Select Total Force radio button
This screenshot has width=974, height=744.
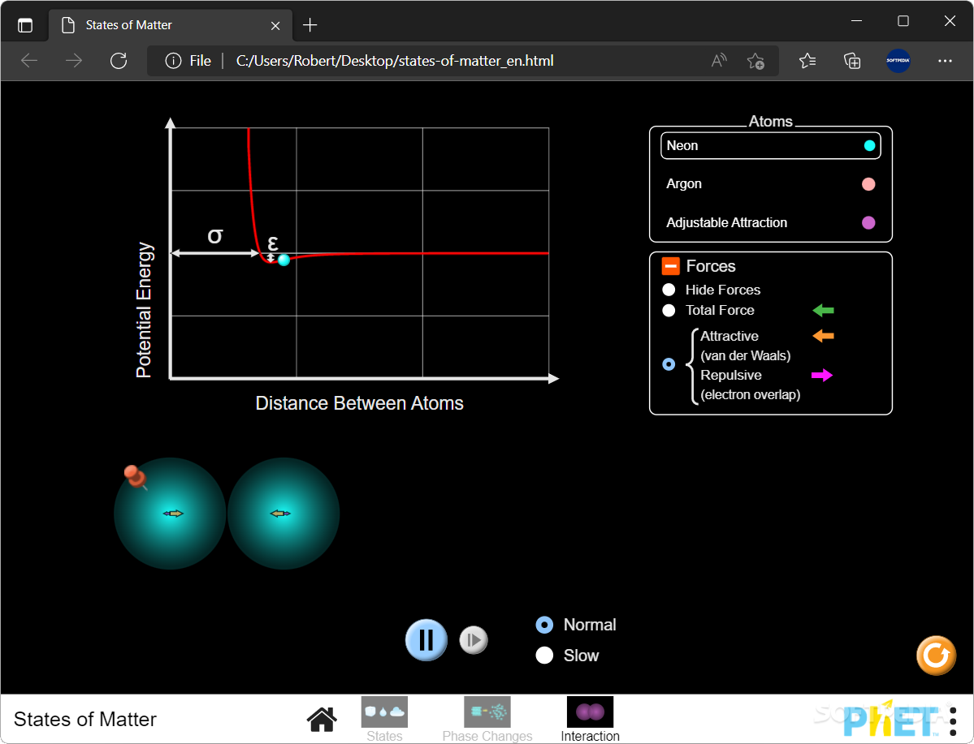point(669,310)
